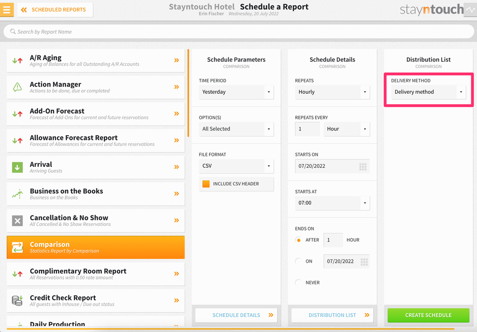This screenshot has width=477, height=332.
Task: Open the Repeats Every unit dropdown showing Hour
Action: 346,129
